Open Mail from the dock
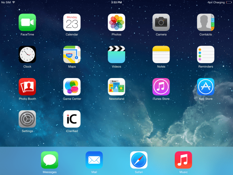Screen dimensions: 233x175 [x=94, y=160]
